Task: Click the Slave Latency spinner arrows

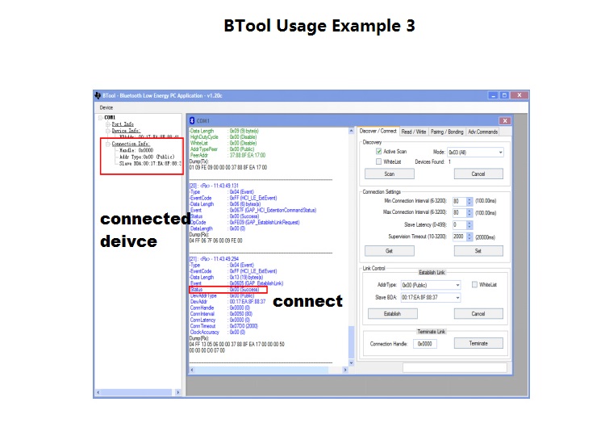Action: click(469, 224)
